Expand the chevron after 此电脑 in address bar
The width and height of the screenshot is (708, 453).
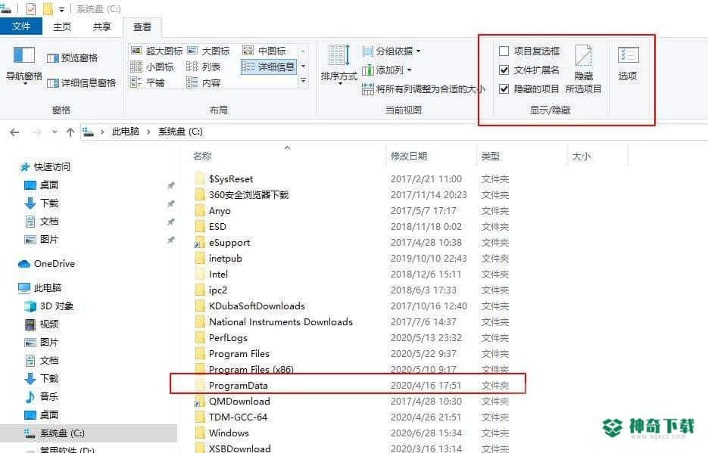point(148,132)
